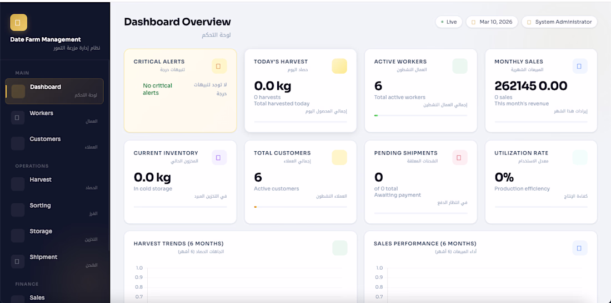Click the "0%" utilization value
The width and height of the screenshot is (611, 303).
tap(504, 177)
